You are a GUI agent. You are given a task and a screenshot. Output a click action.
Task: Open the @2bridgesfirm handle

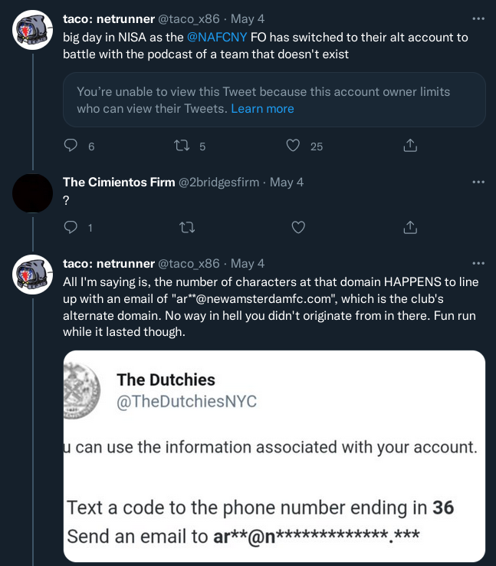coord(218,183)
